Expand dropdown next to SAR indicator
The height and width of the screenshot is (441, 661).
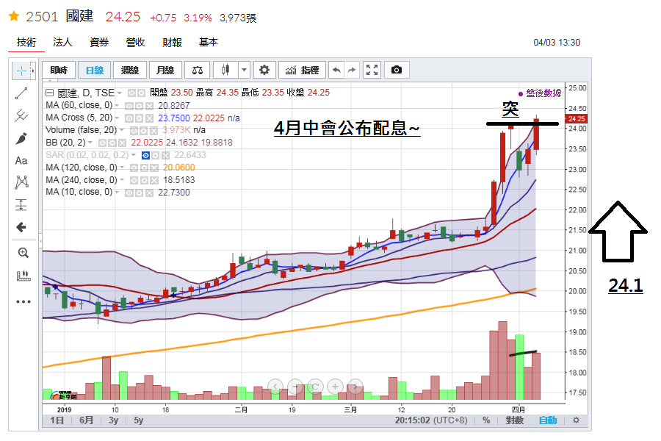[x=134, y=155]
